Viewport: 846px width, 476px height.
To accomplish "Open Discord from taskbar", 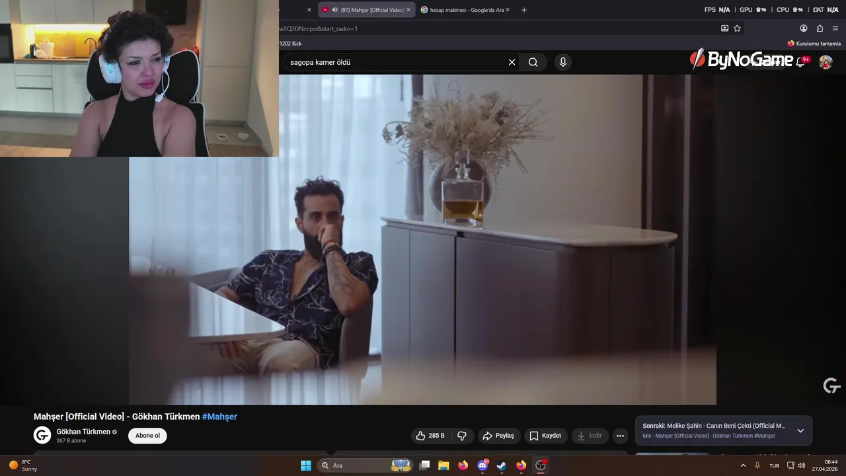I will (x=482, y=465).
